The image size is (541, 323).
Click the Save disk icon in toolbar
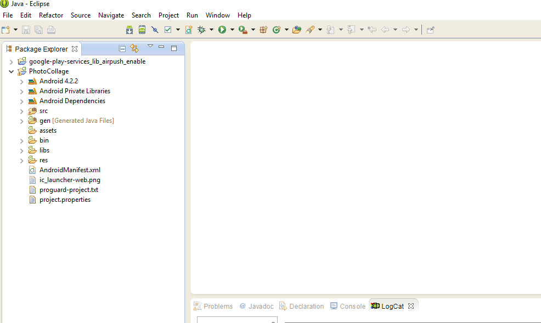click(26, 30)
